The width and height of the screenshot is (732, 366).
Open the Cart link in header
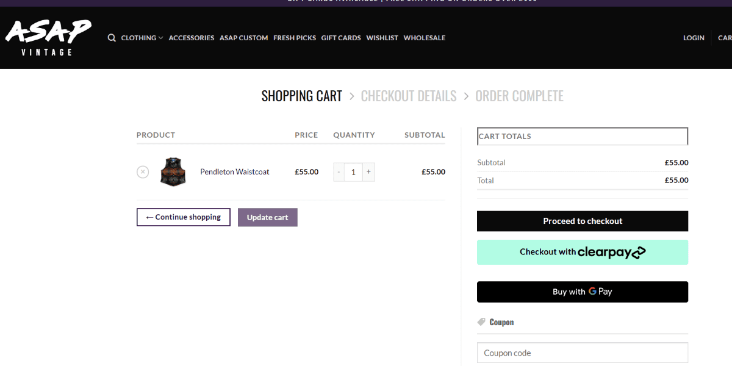(725, 38)
